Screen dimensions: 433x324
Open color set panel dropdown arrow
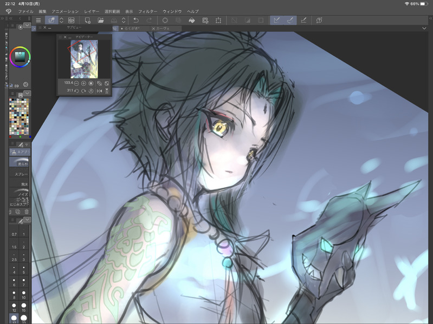pyautogui.click(x=27, y=93)
